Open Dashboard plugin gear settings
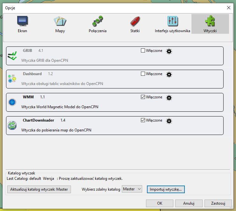 click(x=169, y=74)
